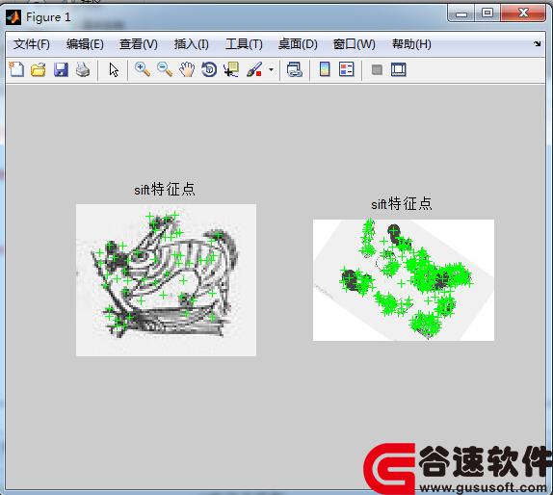Insert a legend using toolbar icon
This screenshot has height=495, width=553.
tap(346, 69)
